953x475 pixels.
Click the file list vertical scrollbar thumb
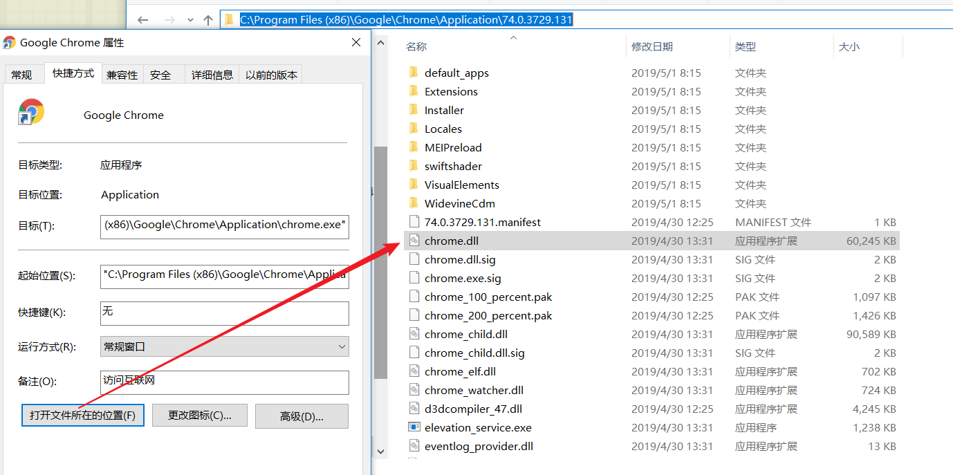[x=380, y=261]
